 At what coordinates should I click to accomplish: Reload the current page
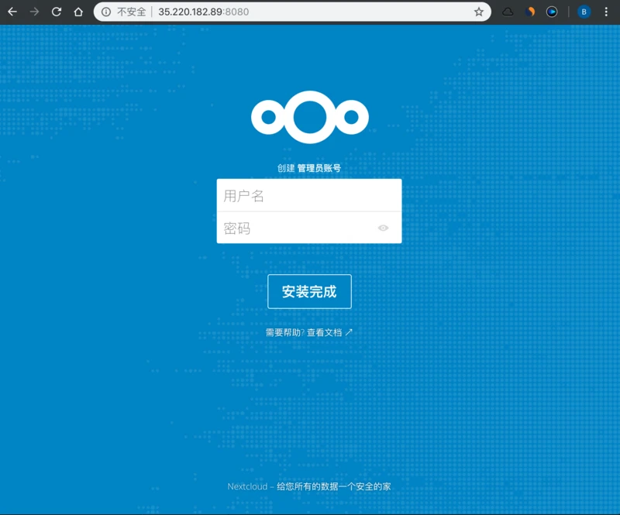[57, 12]
